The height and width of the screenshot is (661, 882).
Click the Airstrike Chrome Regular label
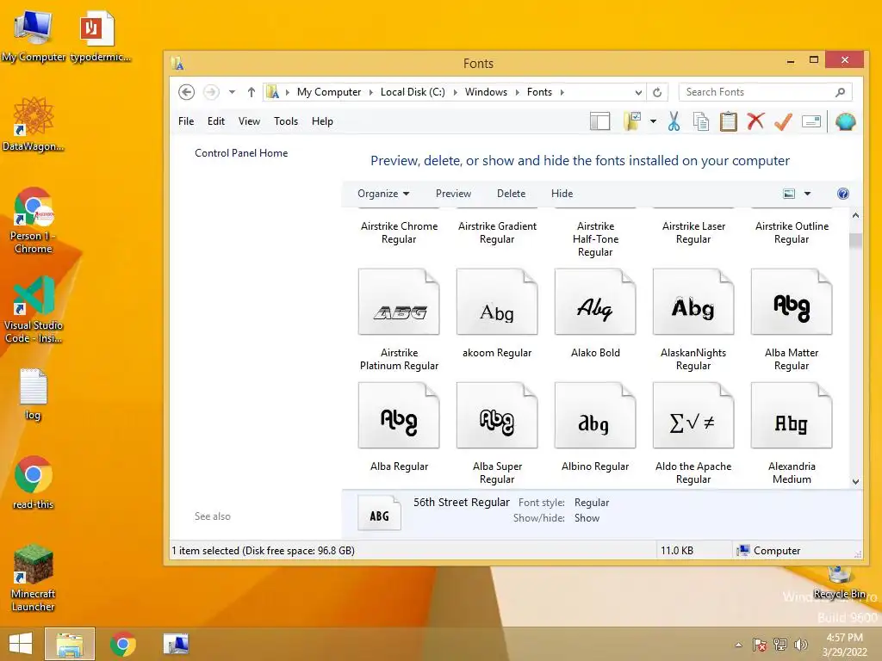click(x=399, y=232)
